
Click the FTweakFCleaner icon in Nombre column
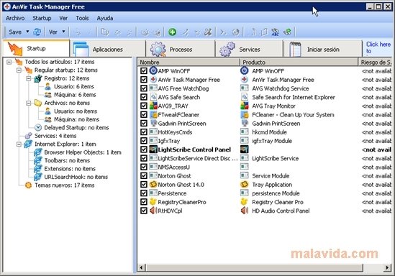(153, 114)
